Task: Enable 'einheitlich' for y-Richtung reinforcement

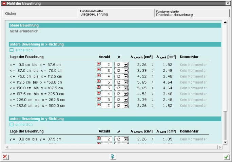Action: tap(12, 125)
